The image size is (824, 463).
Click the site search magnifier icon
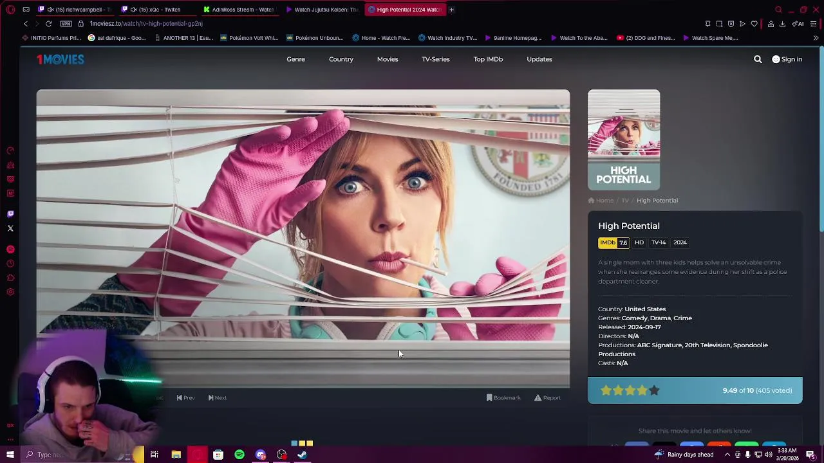click(x=758, y=59)
